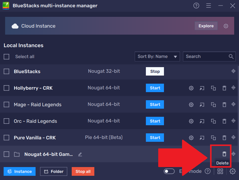The height and width of the screenshot is (180, 239).
Task: Open settings for Orc - Raid Legends
Action: coord(191,121)
